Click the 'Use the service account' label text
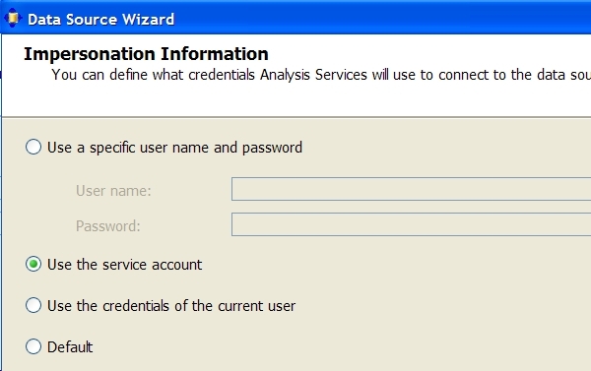591x371 pixels. (x=125, y=265)
